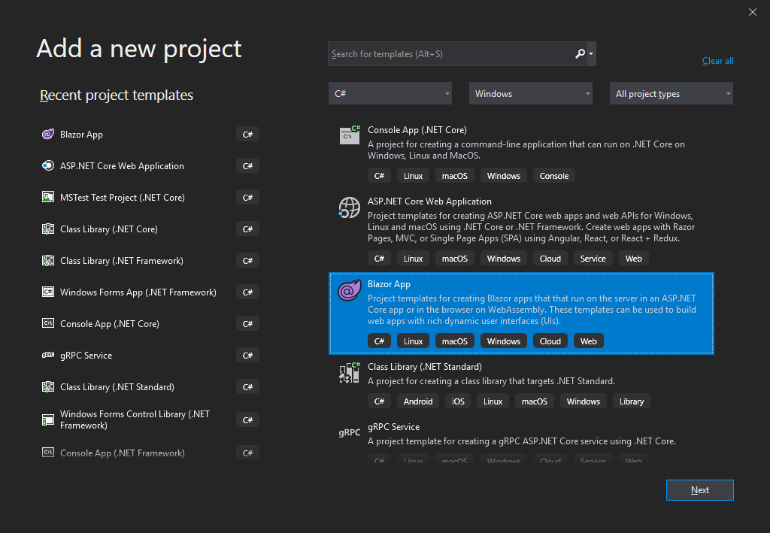This screenshot has width=770, height=533.
Task: Select Blazor App in recent project templates
Action: (150, 134)
